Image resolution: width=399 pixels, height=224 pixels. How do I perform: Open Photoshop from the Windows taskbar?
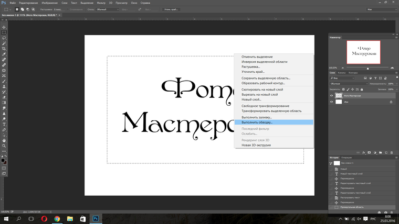click(96, 218)
